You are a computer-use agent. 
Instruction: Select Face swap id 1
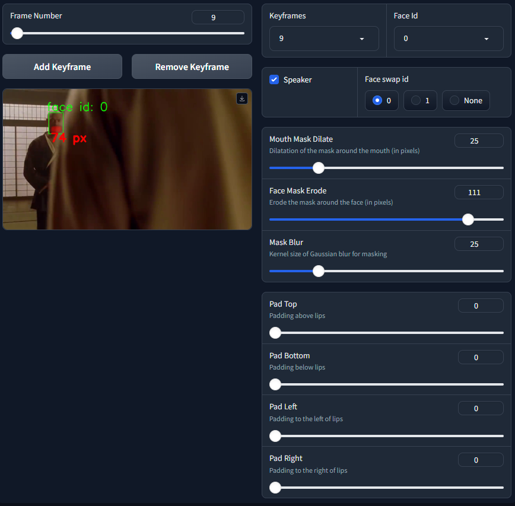[x=420, y=101]
